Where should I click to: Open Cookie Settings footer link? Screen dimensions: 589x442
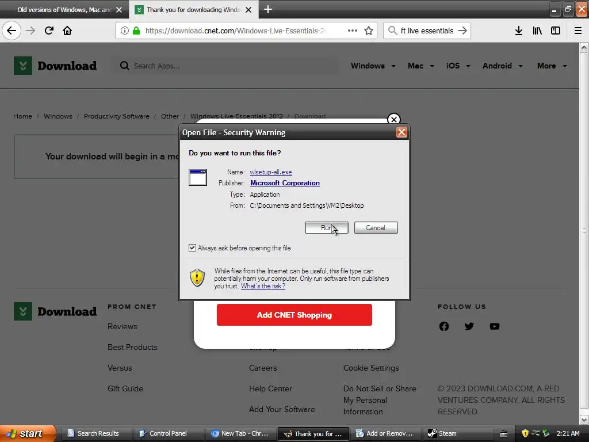(x=371, y=368)
